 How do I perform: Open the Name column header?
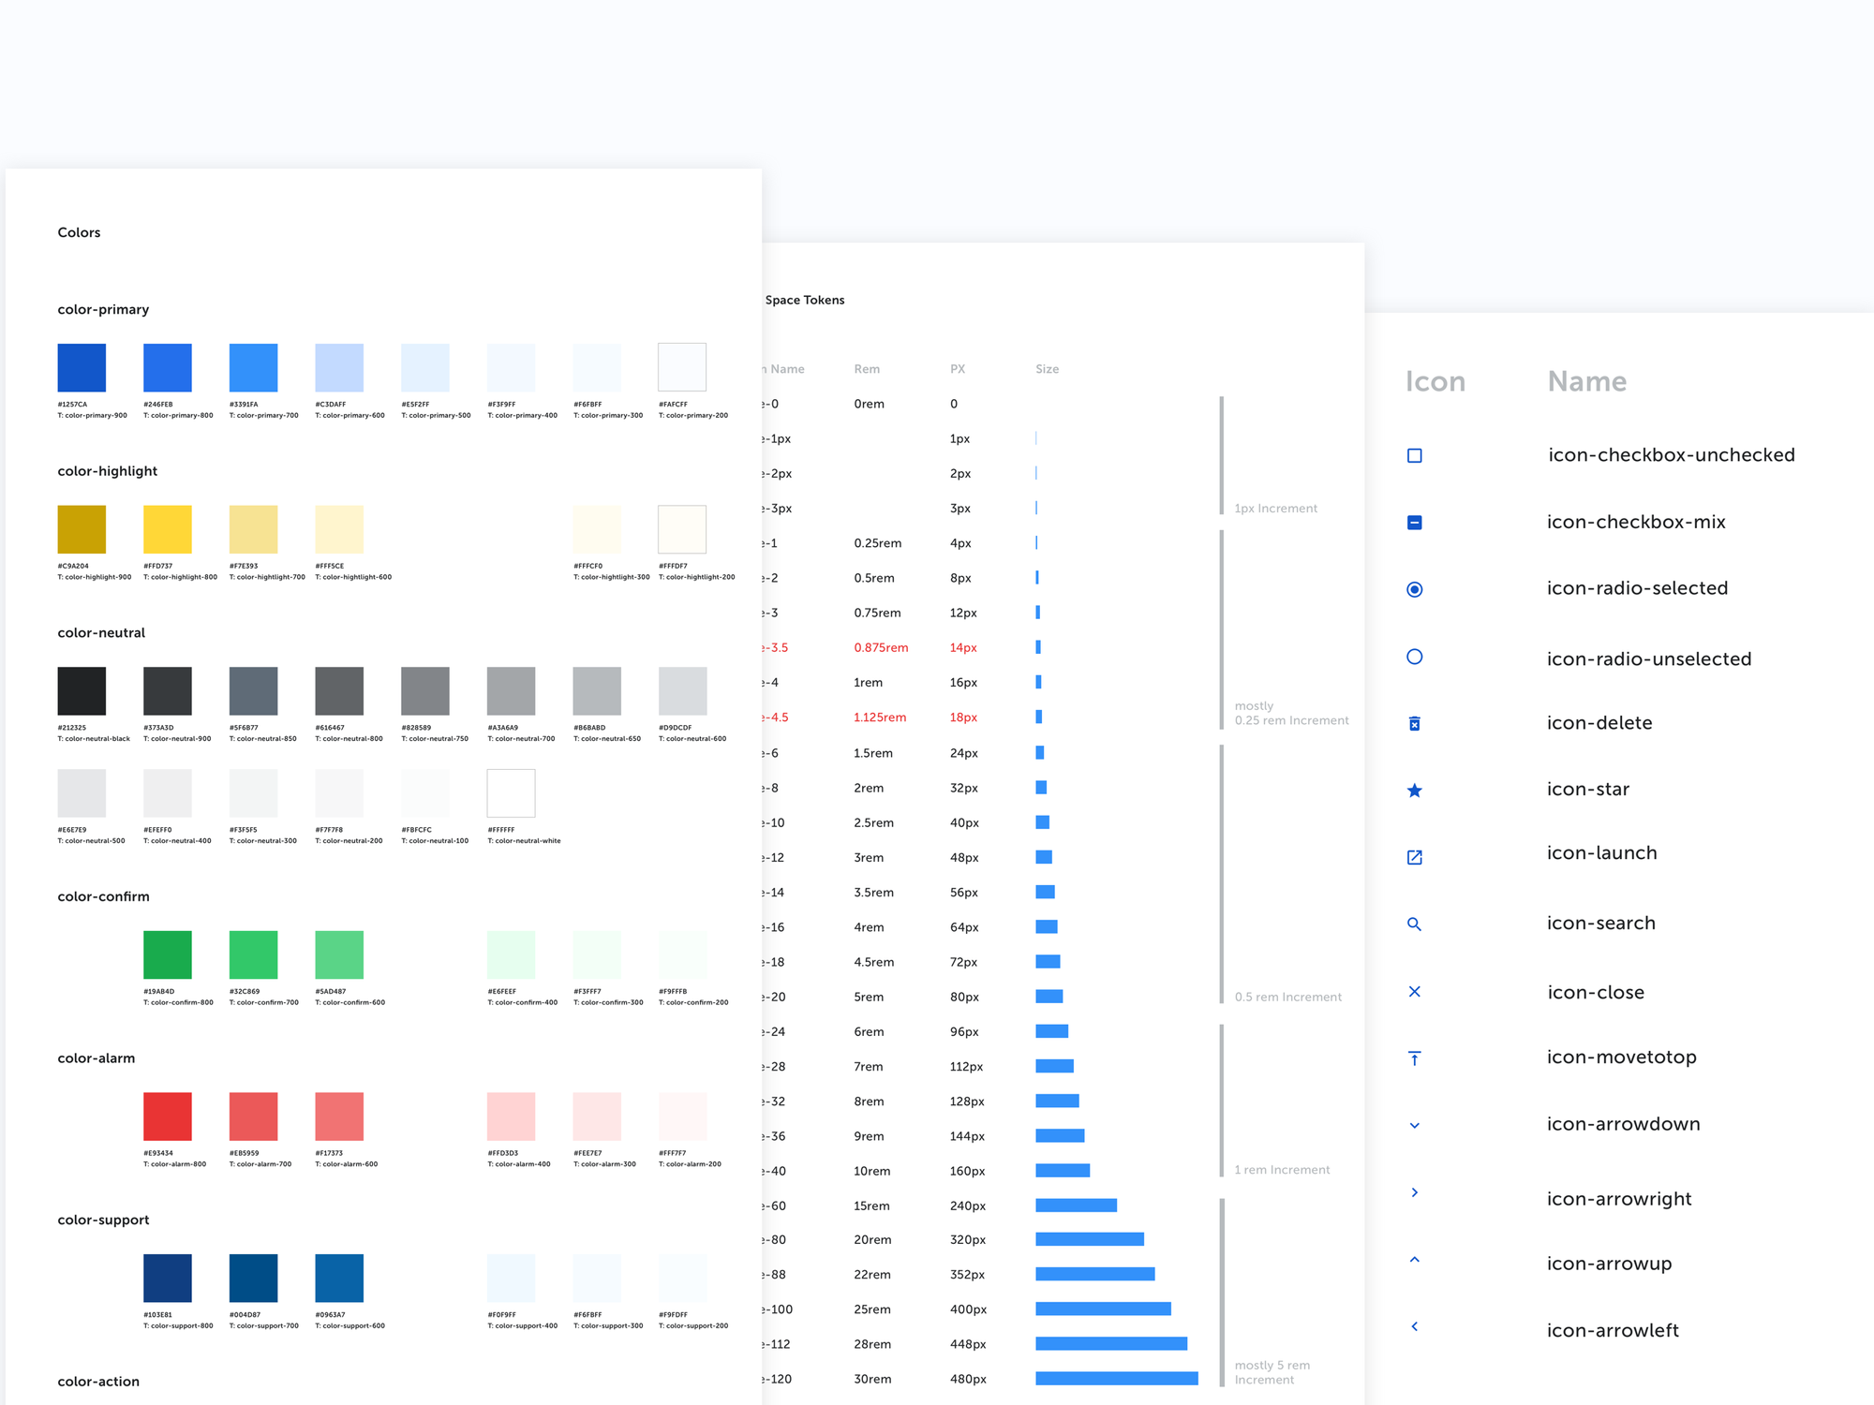click(x=1586, y=381)
